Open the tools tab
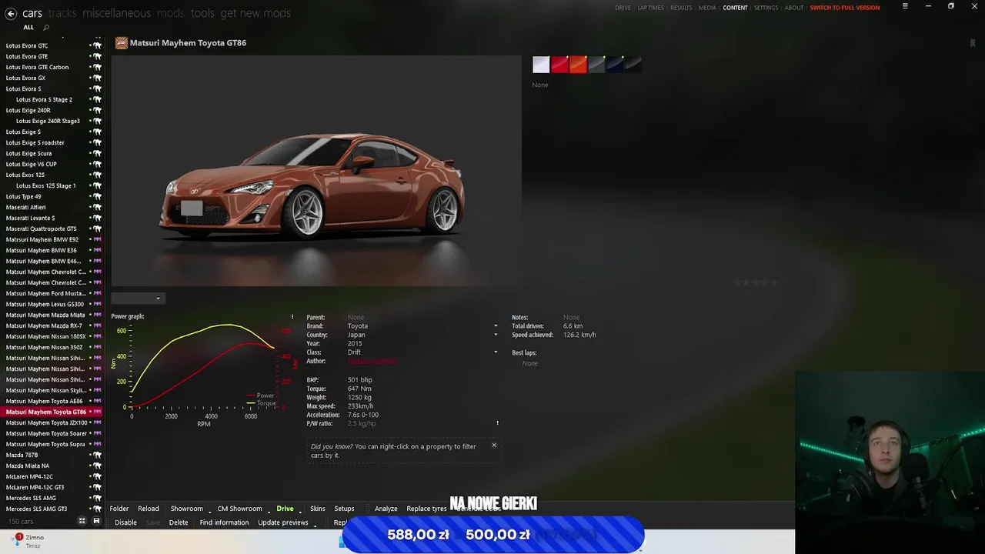Screen dimensions: 985x554 tap(202, 13)
